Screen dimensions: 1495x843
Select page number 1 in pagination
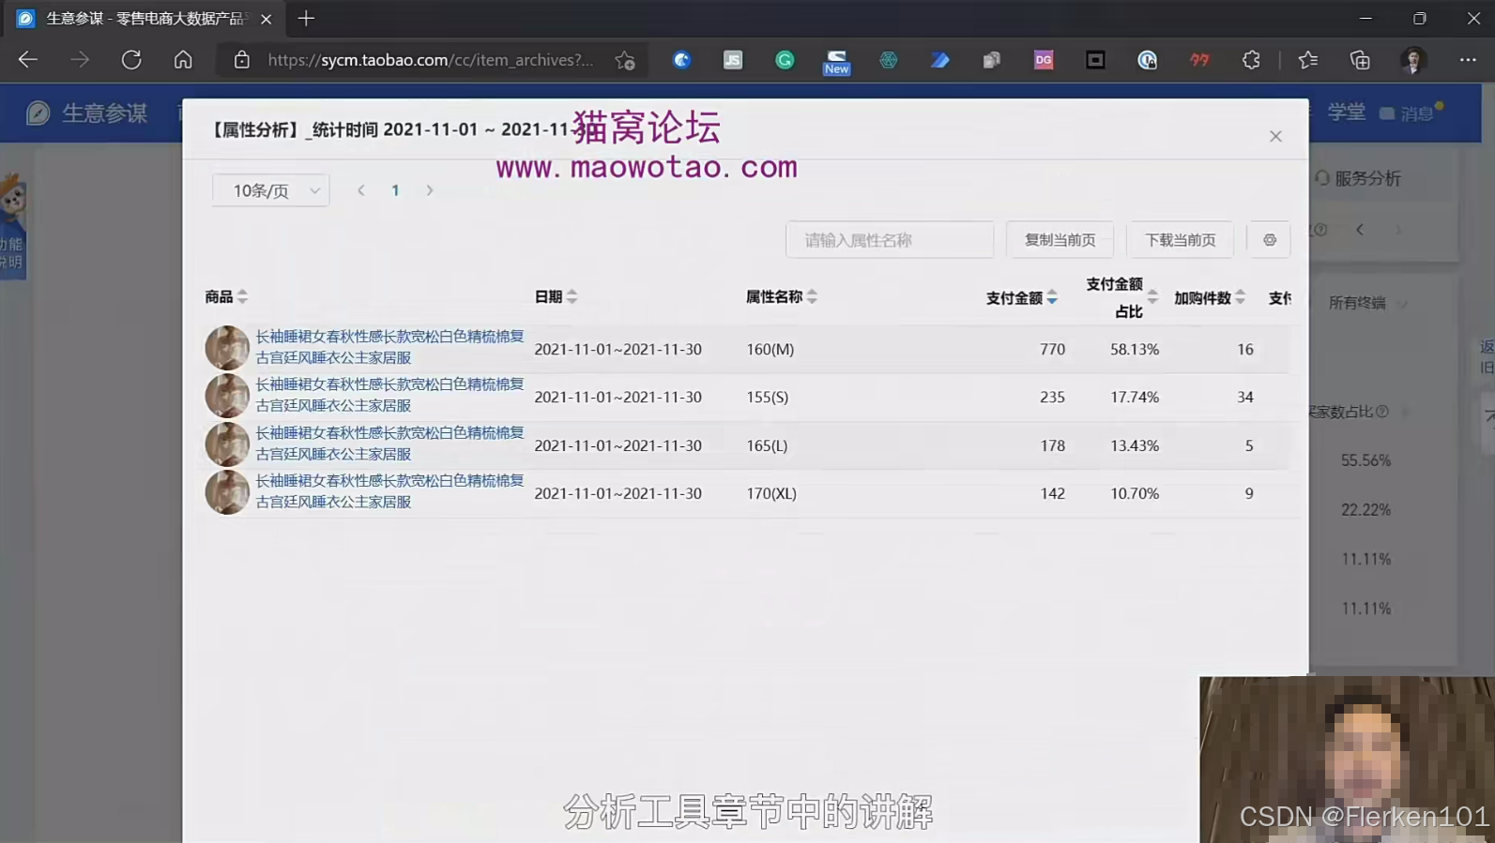395,190
